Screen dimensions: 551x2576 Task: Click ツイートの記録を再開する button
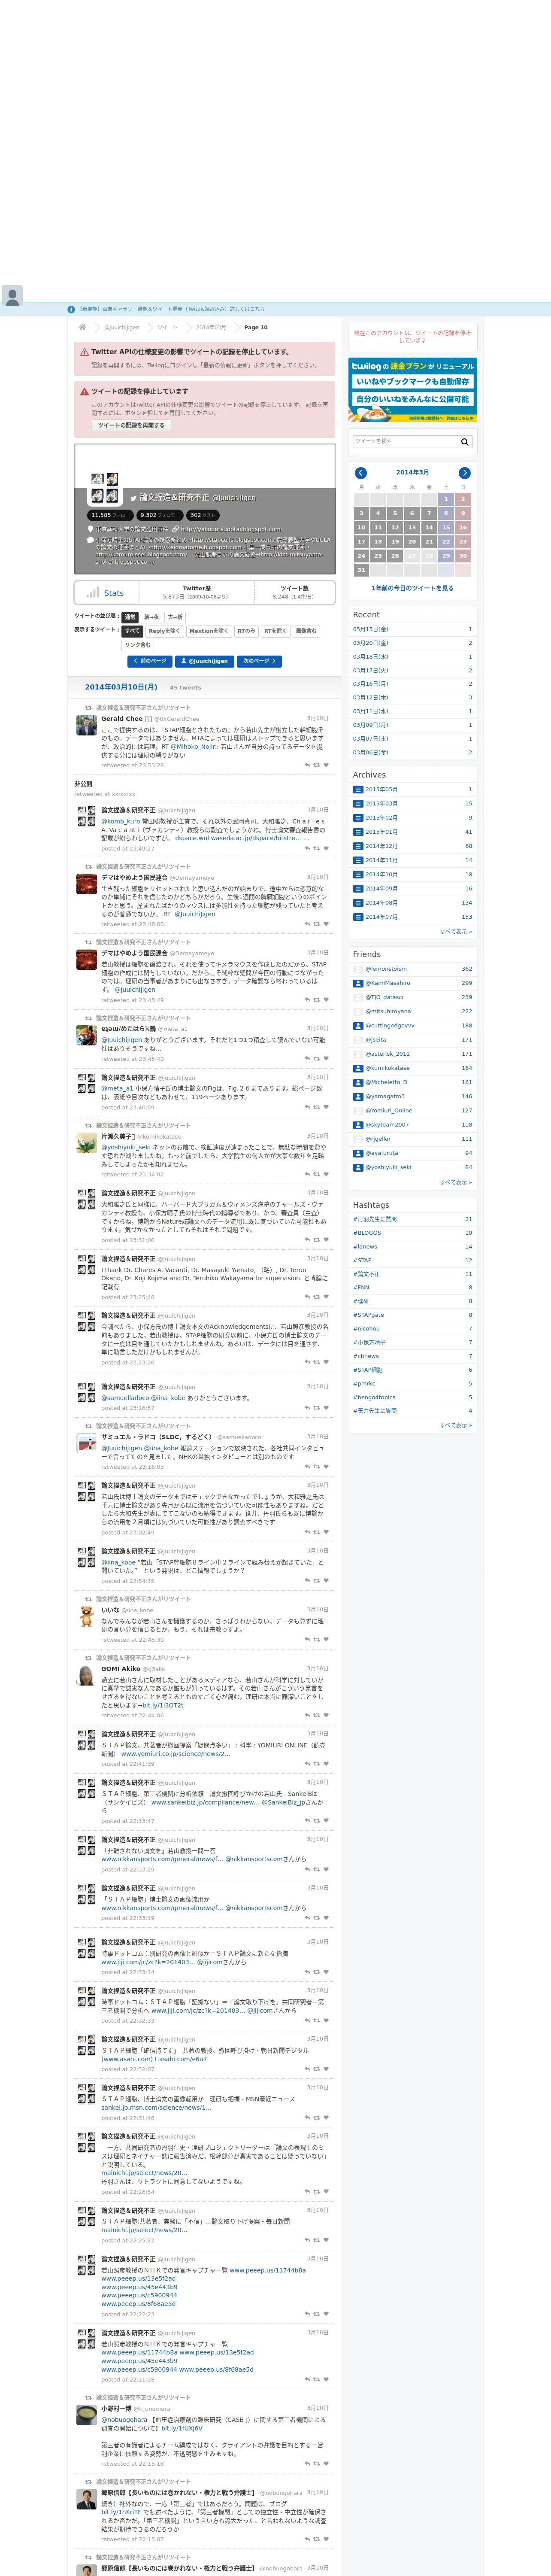click(131, 425)
